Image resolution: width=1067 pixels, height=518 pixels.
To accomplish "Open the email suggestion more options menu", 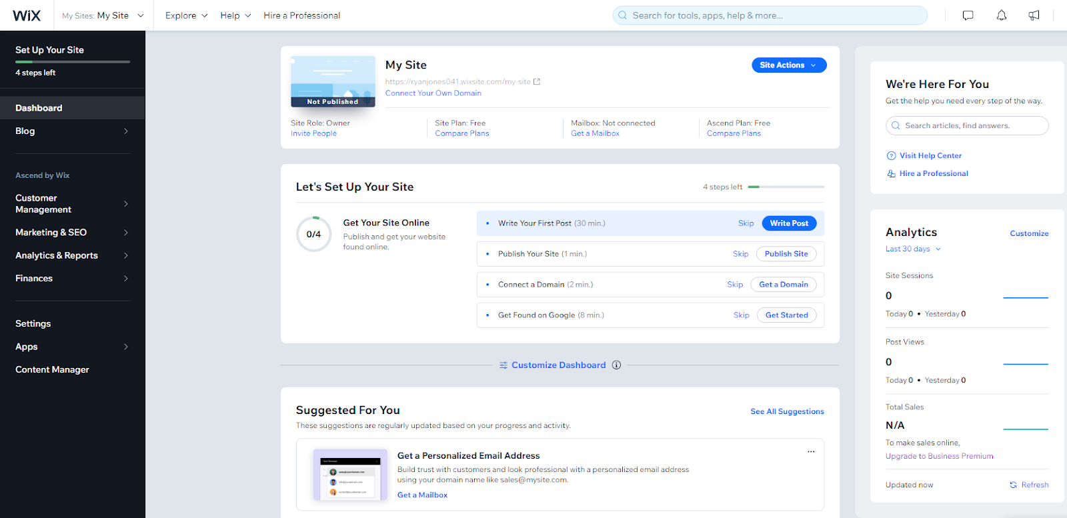I will point(811,451).
